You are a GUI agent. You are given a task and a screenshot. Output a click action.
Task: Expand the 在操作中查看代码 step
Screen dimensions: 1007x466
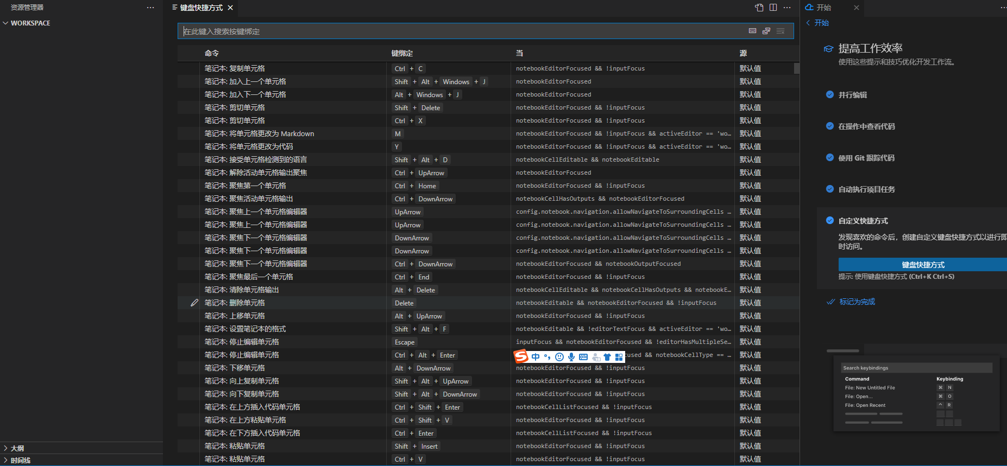(x=867, y=126)
